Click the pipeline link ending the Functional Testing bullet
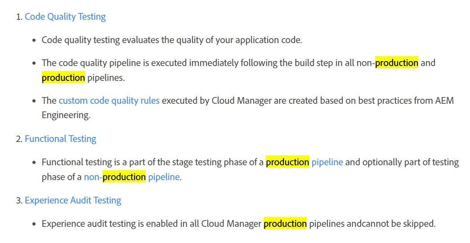 [x=164, y=177]
